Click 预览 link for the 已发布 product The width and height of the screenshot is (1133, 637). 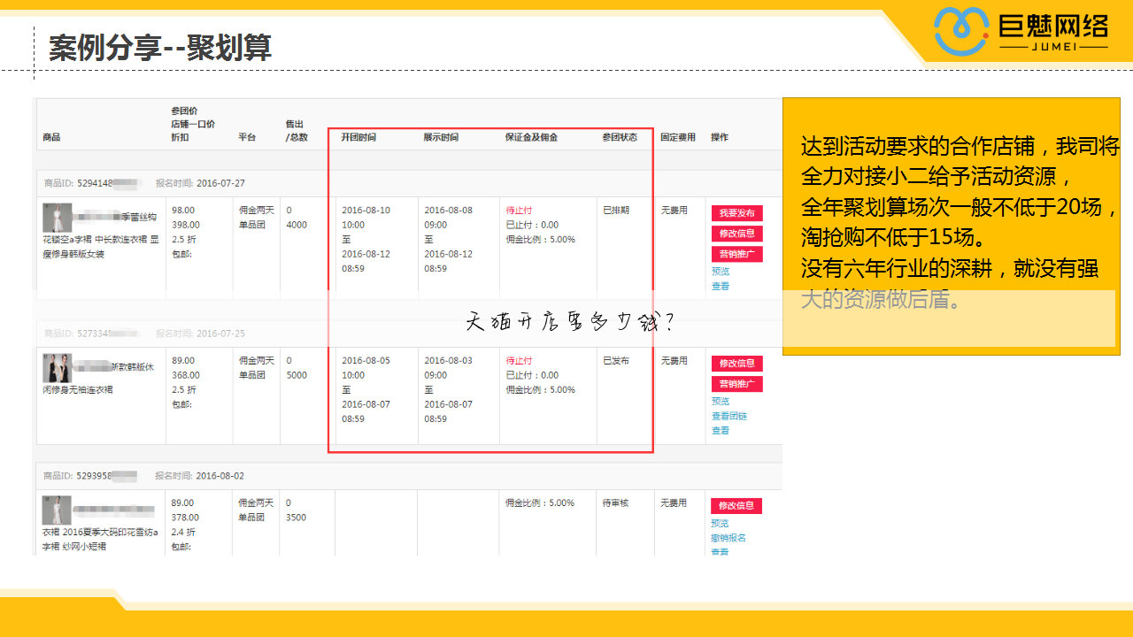click(721, 402)
